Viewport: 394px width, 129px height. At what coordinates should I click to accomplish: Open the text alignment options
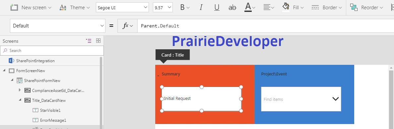[x=269, y=8]
